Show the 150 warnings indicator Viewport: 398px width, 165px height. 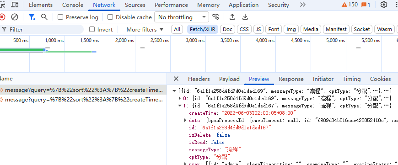[x=350, y=5]
